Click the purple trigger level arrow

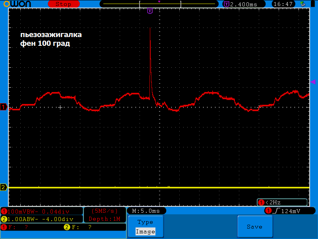click(313, 81)
